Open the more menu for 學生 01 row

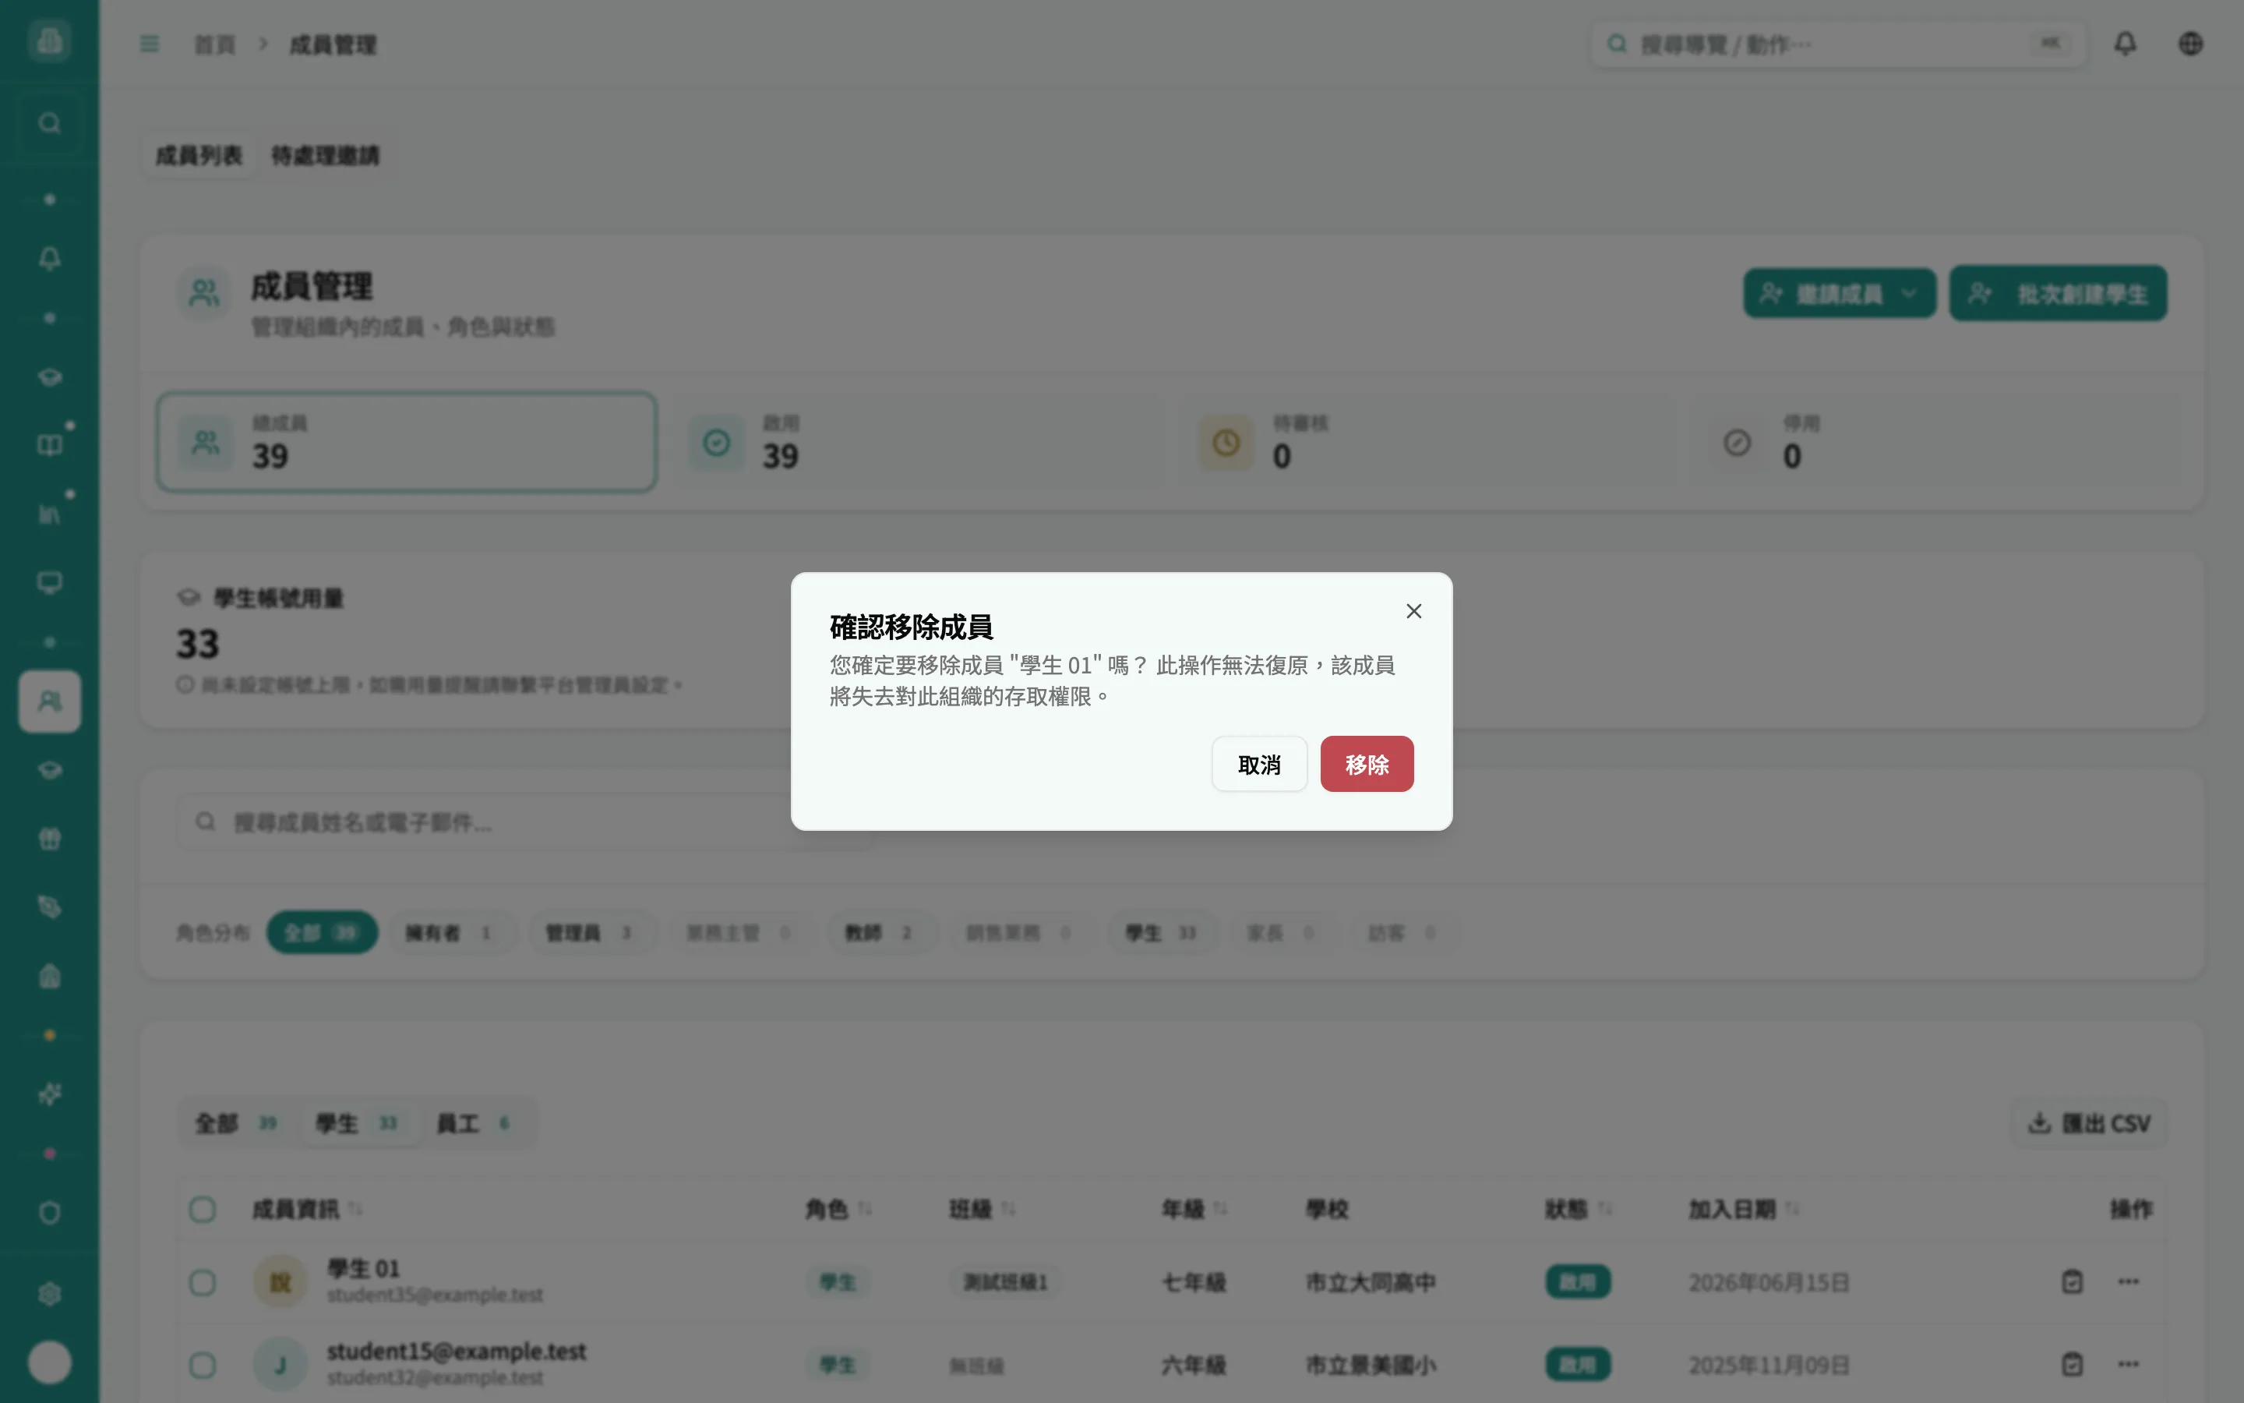pos(2128,1281)
